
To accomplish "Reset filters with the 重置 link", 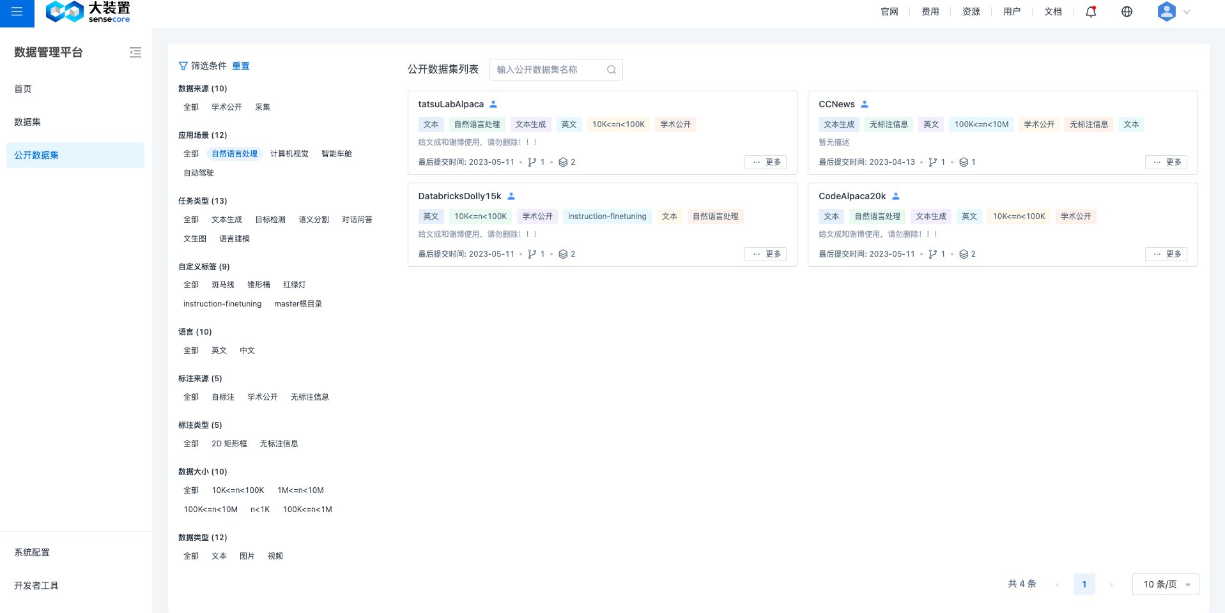I will pyautogui.click(x=240, y=66).
